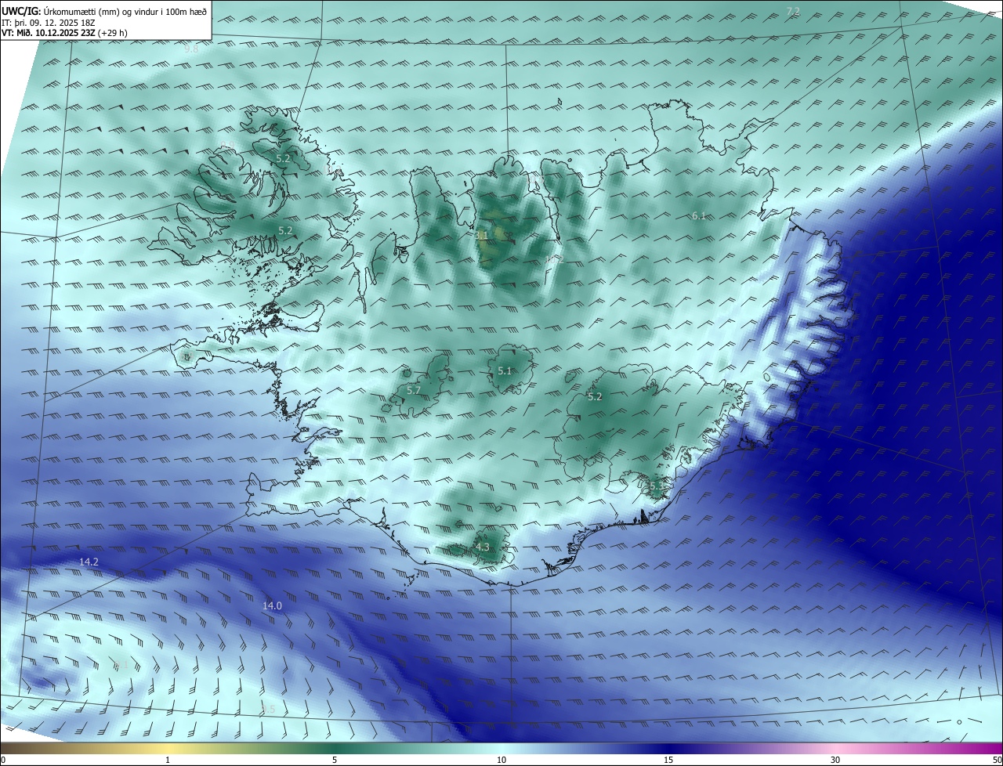Click the '50' label on the color scale
This screenshot has height=766, width=1003.
point(997,760)
